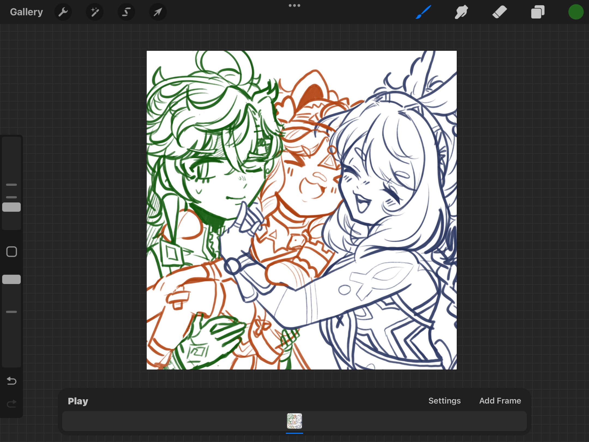
Task: Click the undo arrow
Action: [11, 381]
